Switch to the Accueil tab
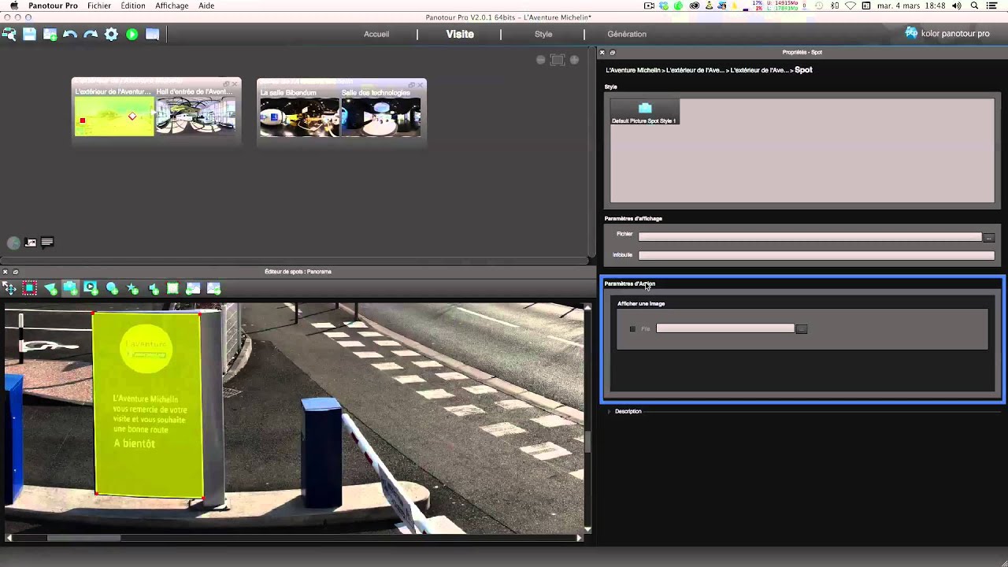This screenshot has height=567, width=1008. (x=376, y=34)
